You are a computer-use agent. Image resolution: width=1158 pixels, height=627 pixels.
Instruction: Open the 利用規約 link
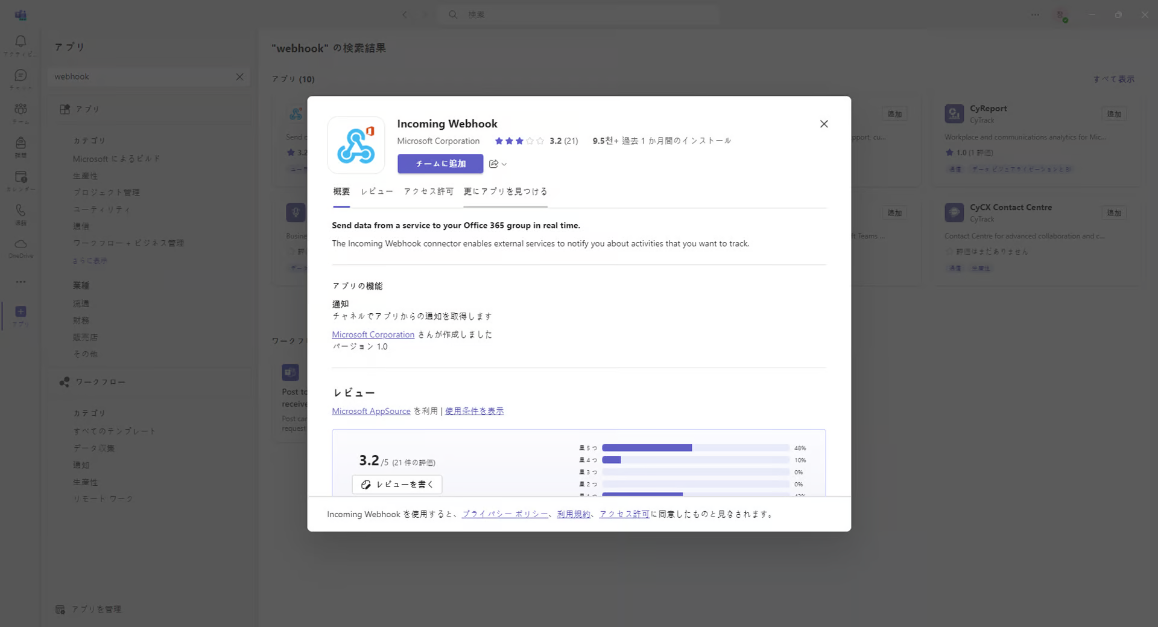[x=574, y=514]
